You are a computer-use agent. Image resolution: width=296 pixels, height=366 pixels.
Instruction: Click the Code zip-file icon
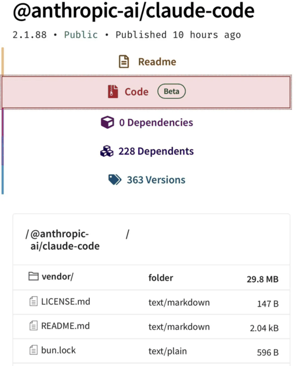pyautogui.click(x=113, y=91)
